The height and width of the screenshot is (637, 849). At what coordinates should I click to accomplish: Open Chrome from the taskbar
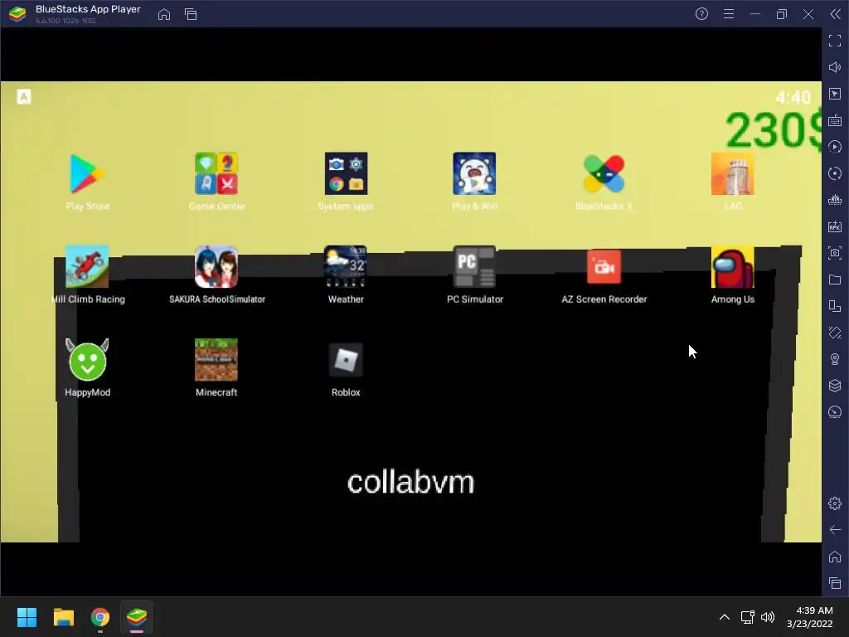[x=100, y=617]
